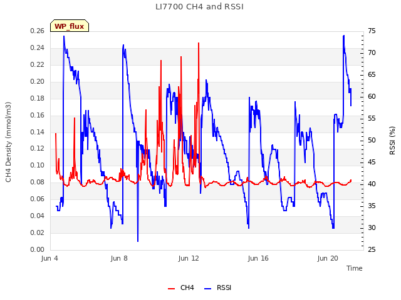Select the Jun 16 x-axis tick label
This screenshot has width=401, height=300.
pos(258,258)
